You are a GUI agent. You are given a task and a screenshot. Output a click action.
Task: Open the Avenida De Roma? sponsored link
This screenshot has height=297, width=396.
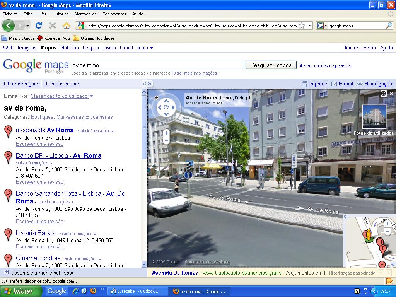tap(175, 273)
